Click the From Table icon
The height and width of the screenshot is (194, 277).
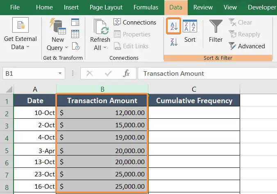[x=75, y=34]
